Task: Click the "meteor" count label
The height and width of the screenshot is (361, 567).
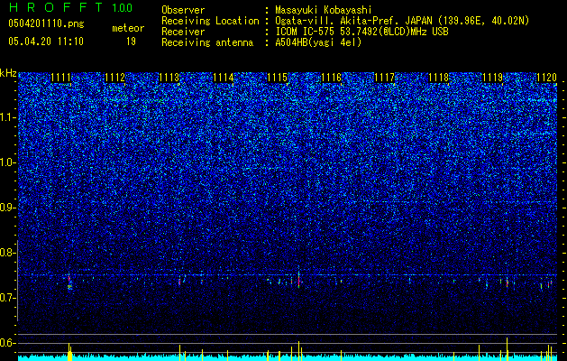Action: click(x=128, y=28)
